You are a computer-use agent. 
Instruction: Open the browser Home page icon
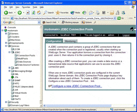point(39,13)
